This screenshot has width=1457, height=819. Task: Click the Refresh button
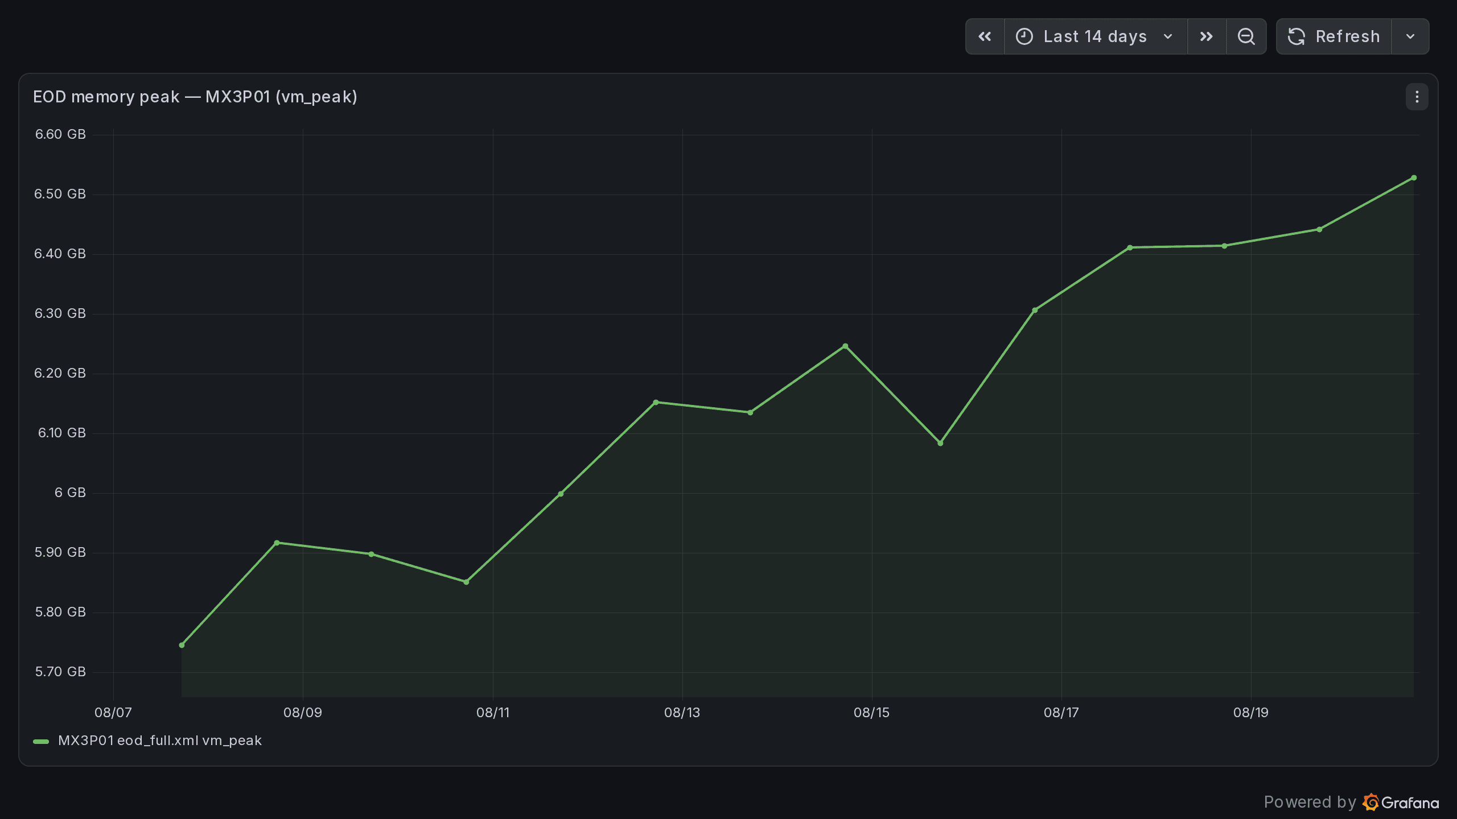click(1334, 36)
